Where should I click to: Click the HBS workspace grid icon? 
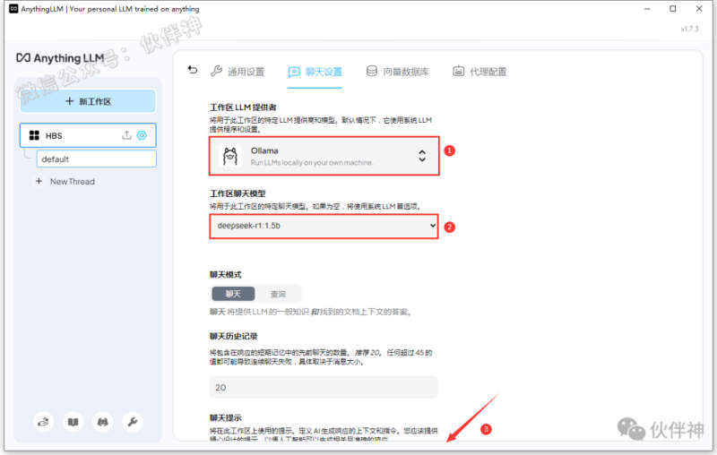tap(35, 136)
